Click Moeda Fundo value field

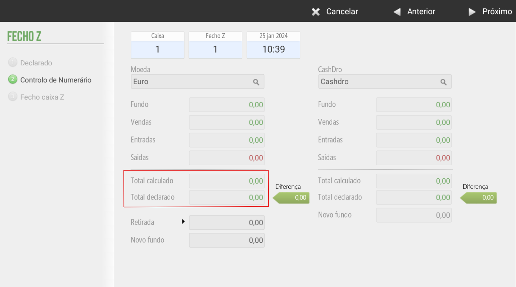pos(227,105)
